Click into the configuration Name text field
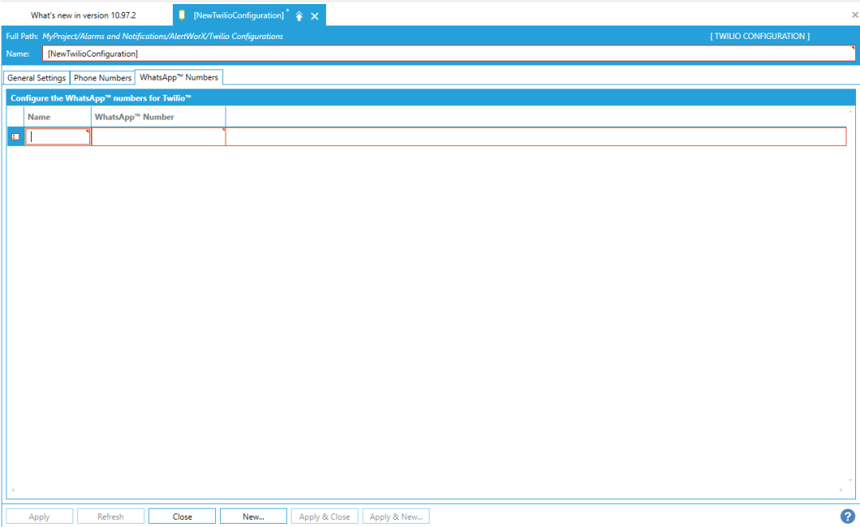The image size is (860, 527). (x=446, y=53)
